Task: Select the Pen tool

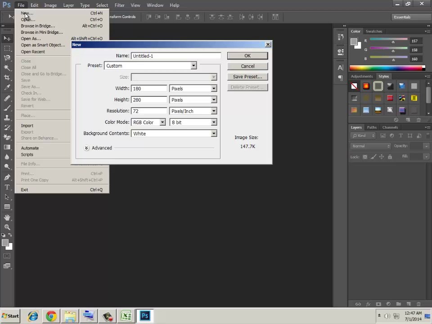Action: click(7, 177)
